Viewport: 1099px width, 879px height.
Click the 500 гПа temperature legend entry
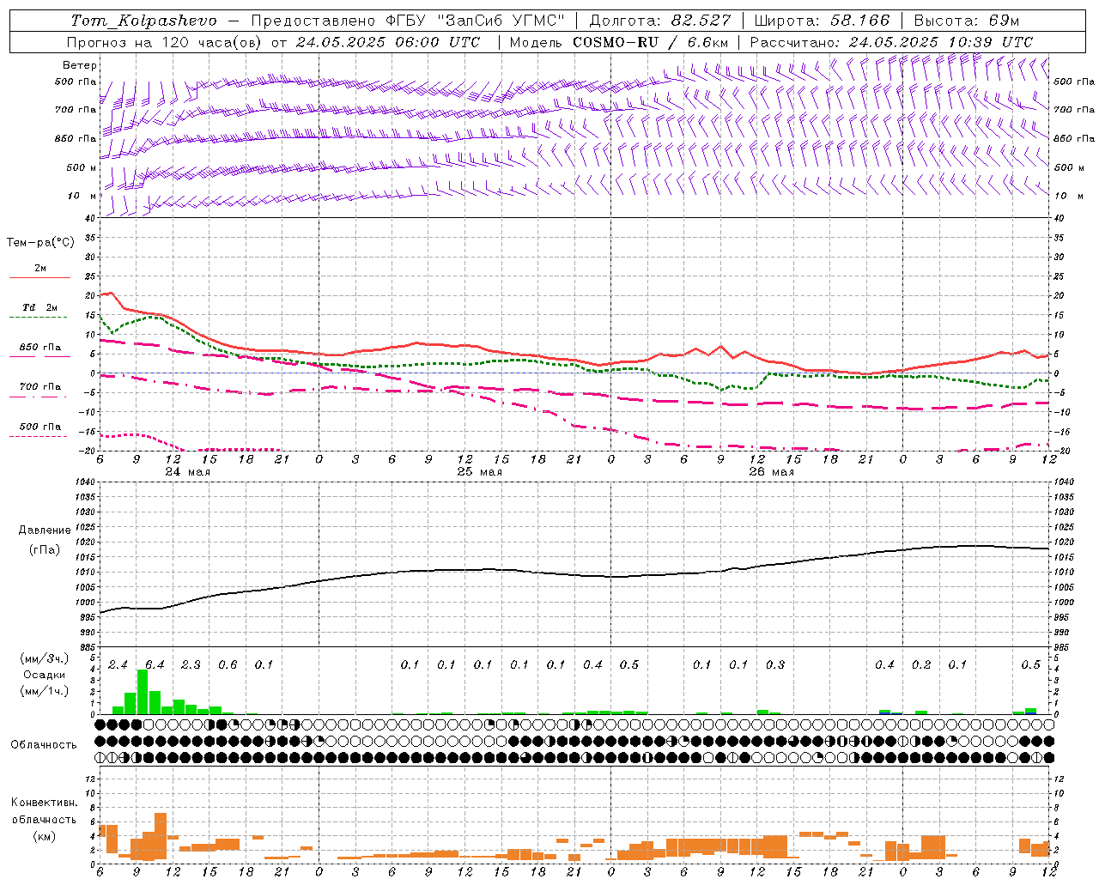39,427
